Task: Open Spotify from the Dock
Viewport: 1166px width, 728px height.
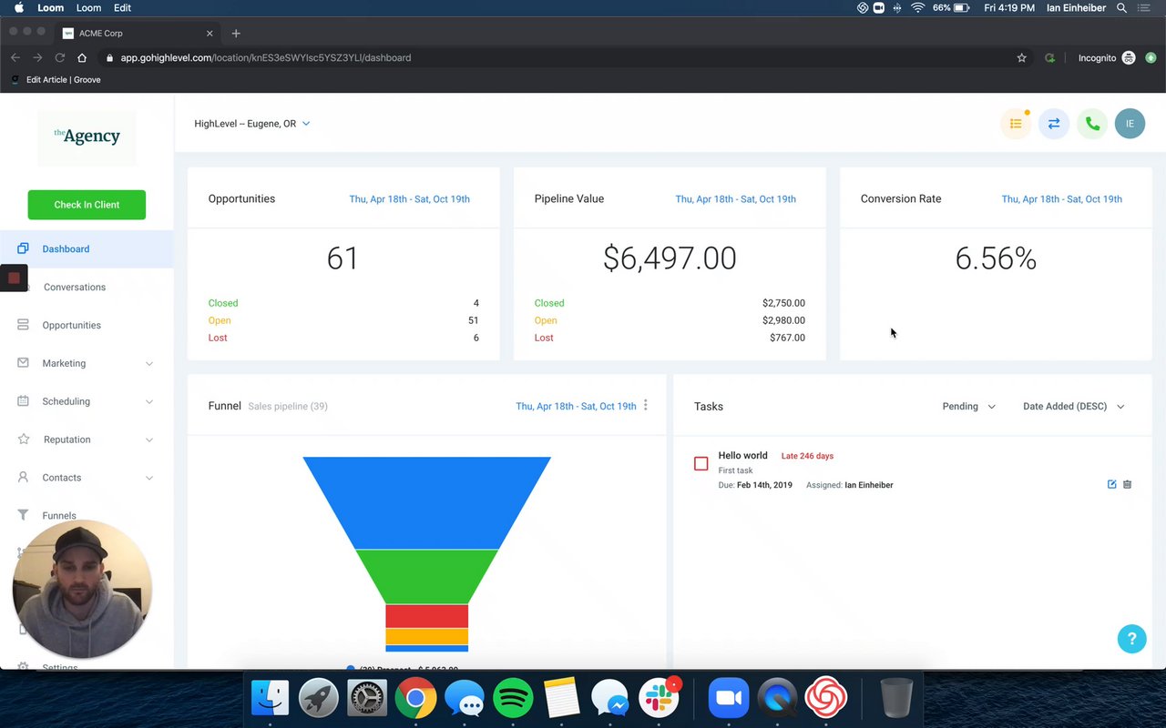Action: (513, 699)
